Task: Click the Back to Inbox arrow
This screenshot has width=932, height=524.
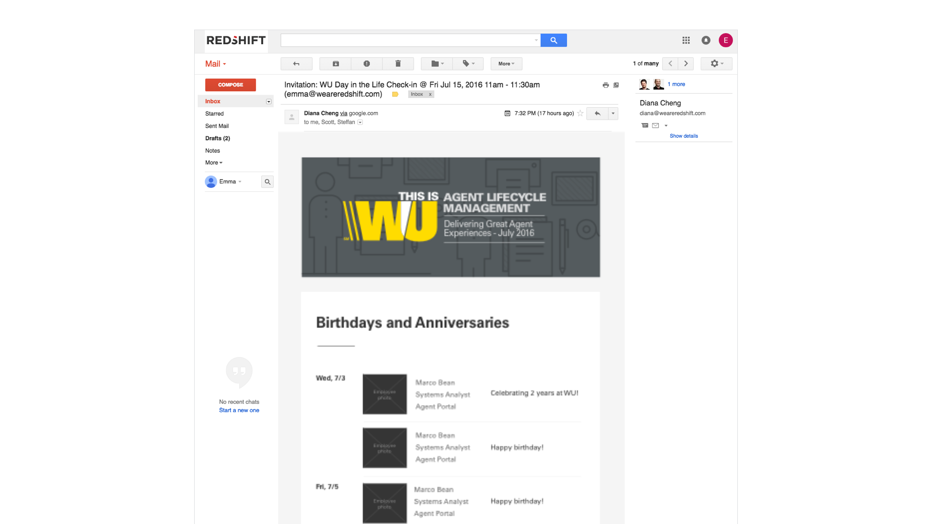Action: coord(296,64)
